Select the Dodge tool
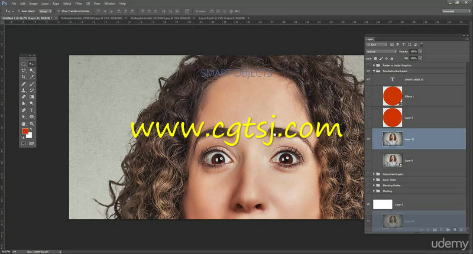 [31, 103]
